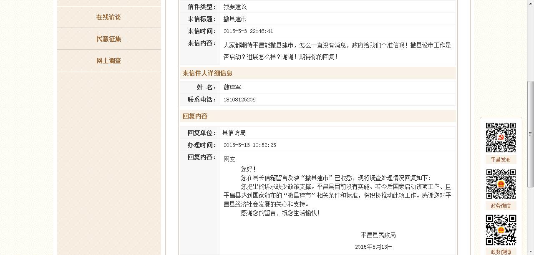Click the 平昌发布 QR code image
The height and width of the screenshot is (255, 534).
[501, 138]
